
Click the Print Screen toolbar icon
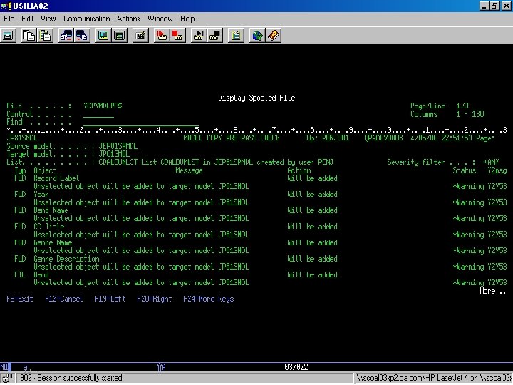[8, 36]
